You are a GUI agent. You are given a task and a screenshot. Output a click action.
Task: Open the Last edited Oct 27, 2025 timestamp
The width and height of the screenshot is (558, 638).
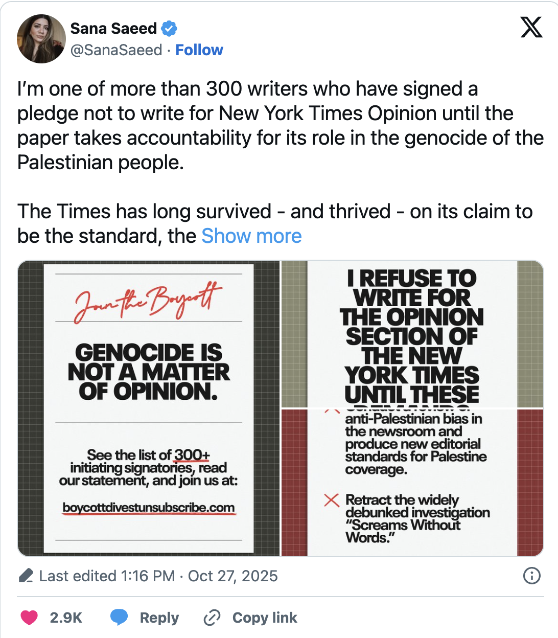point(158,576)
